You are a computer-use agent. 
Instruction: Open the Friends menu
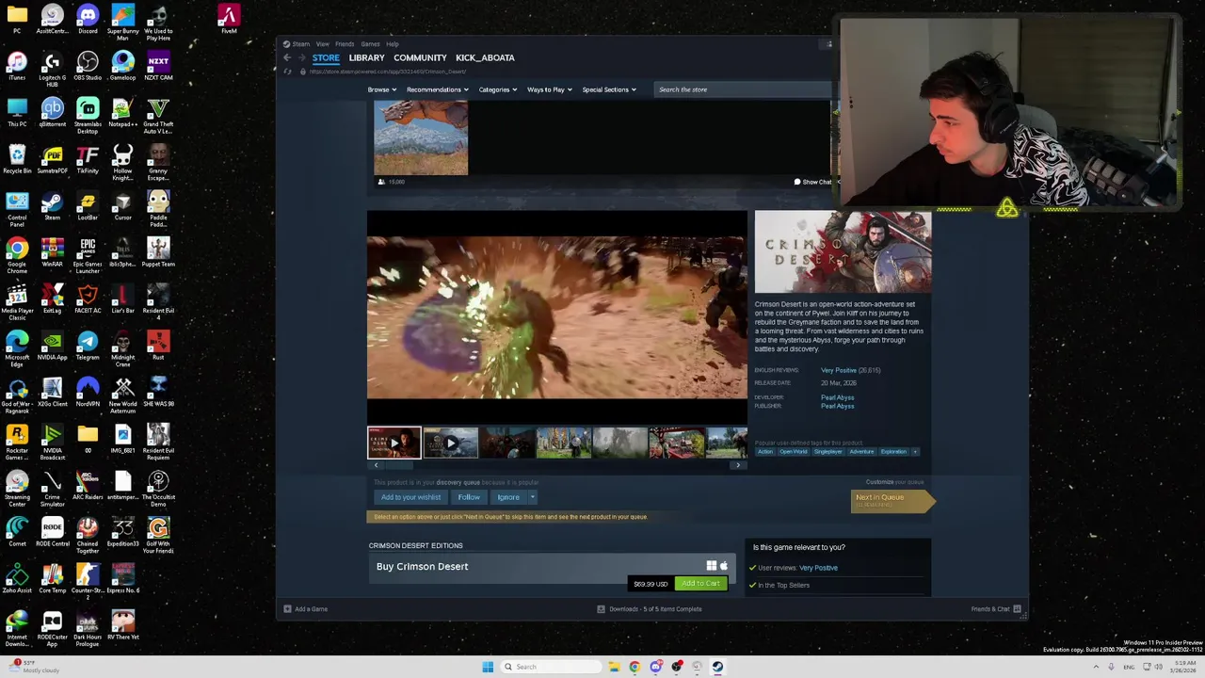click(345, 44)
